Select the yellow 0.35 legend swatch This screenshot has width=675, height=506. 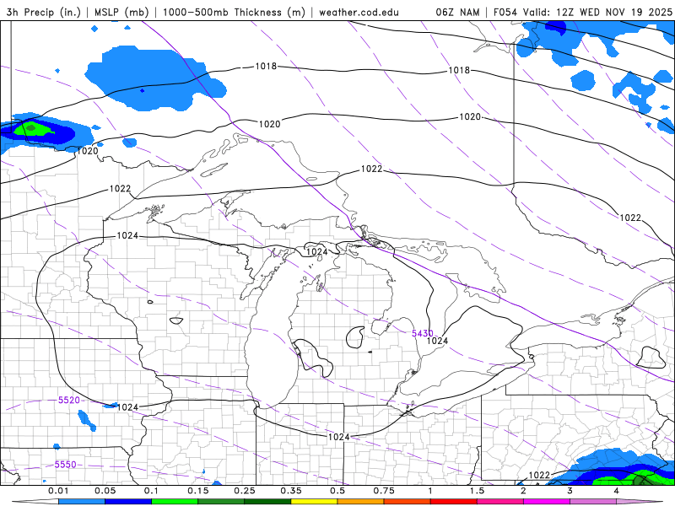click(314, 502)
